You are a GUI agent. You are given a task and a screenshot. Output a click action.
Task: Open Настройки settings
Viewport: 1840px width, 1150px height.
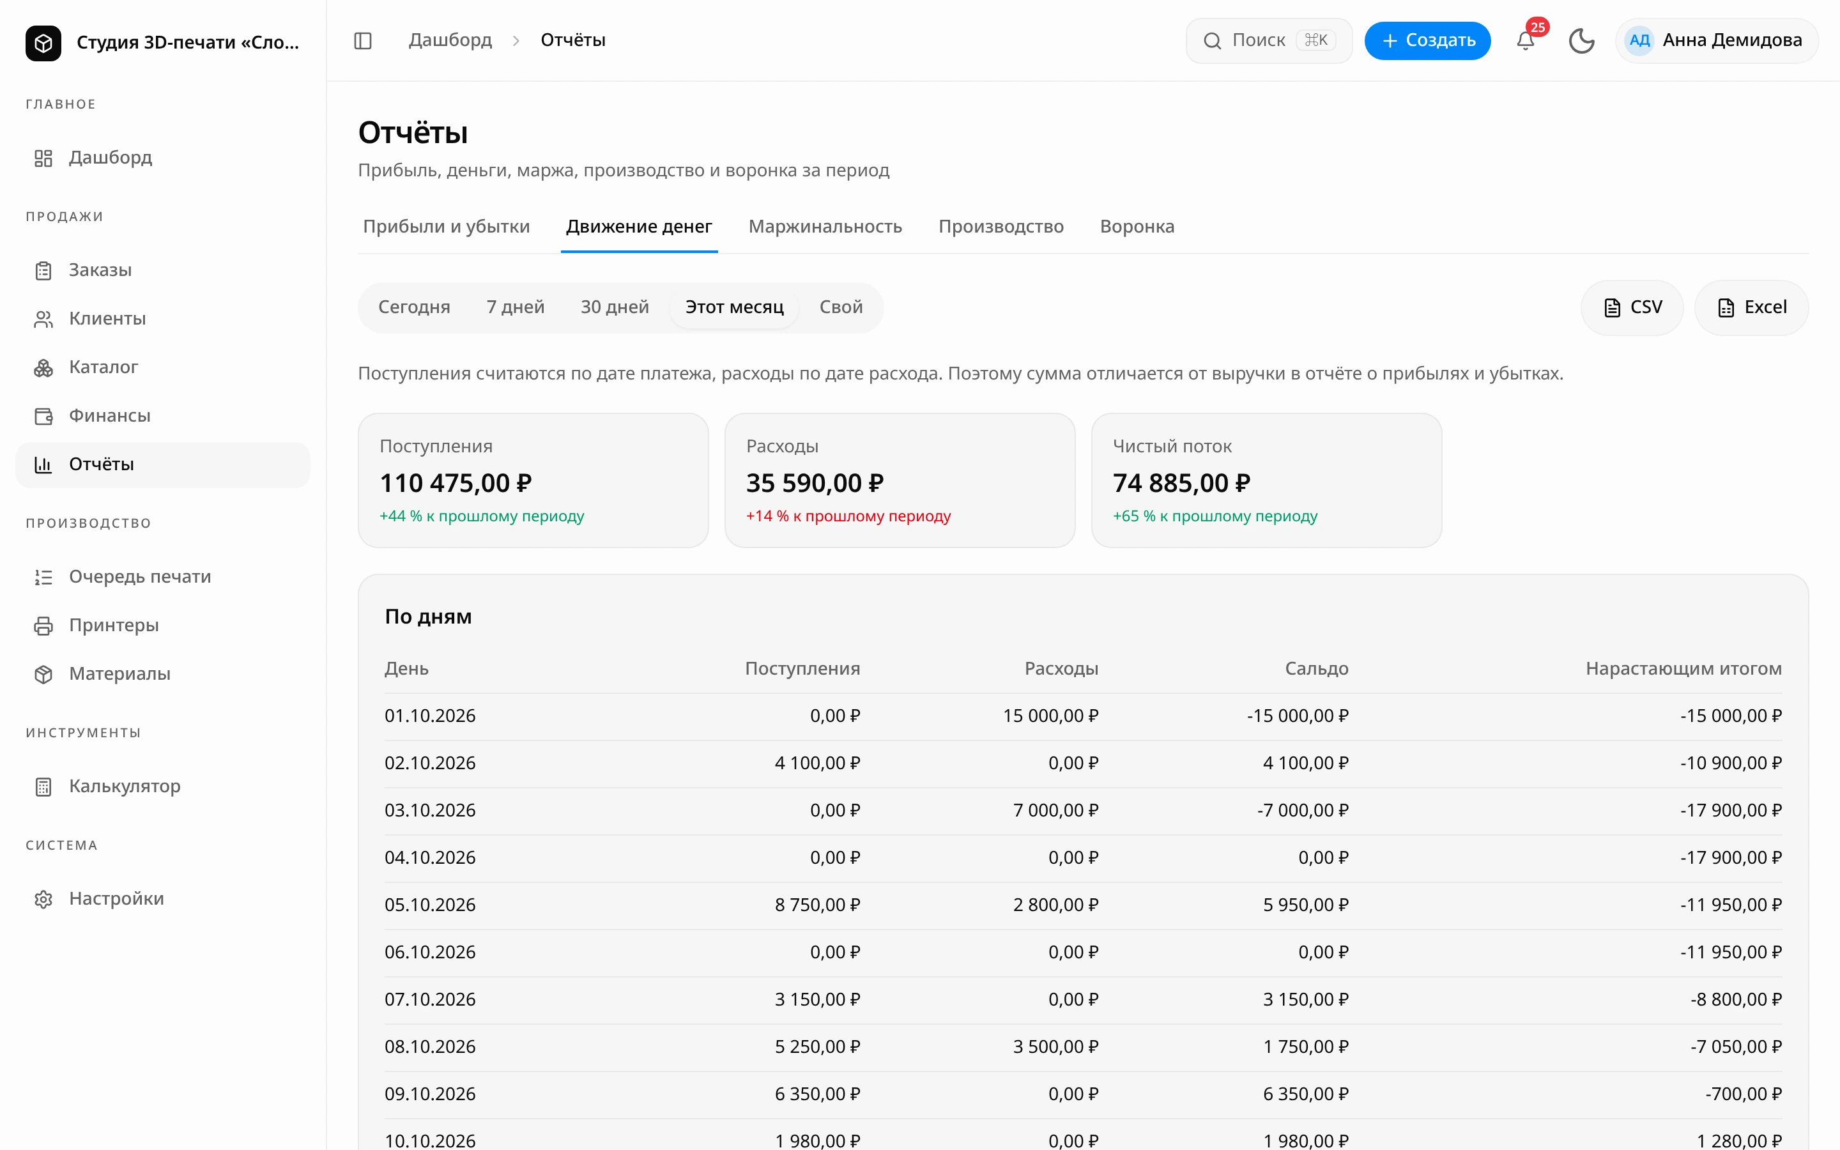pos(163,899)
